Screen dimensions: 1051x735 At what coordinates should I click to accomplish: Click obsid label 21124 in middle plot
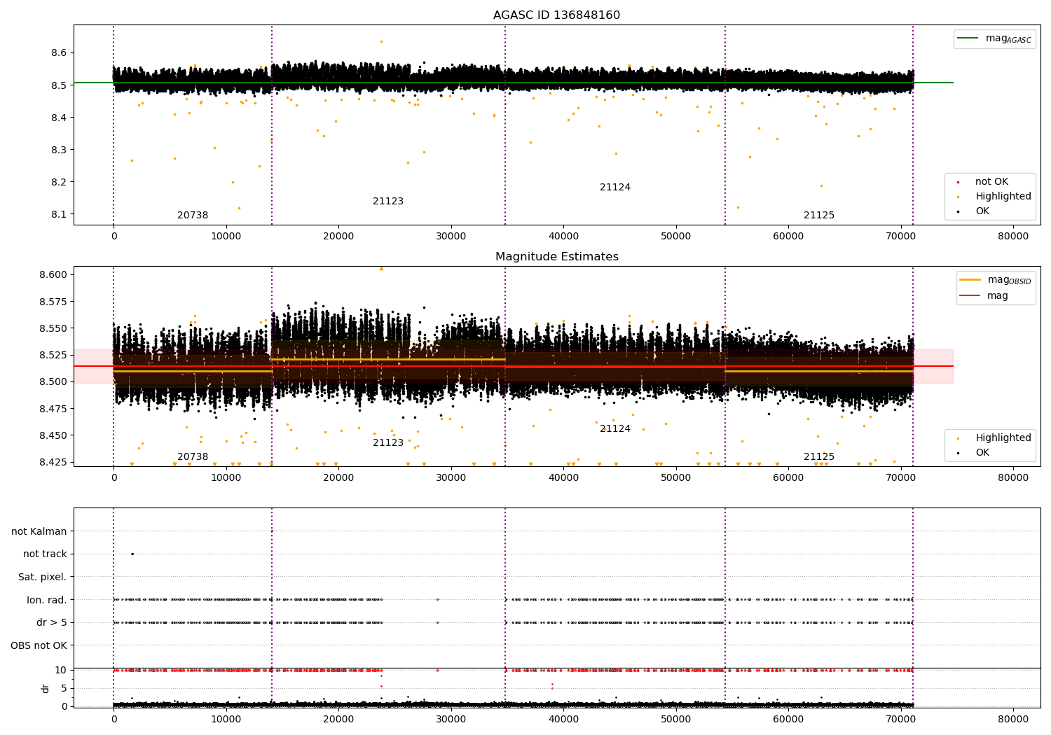pos(615,428)
